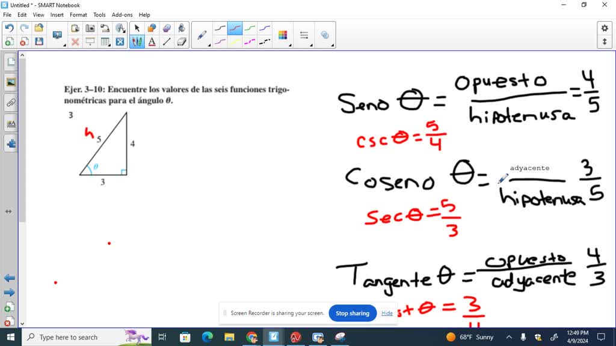
Task: Select the arrow Select tool
Action: tap(137, 28)
